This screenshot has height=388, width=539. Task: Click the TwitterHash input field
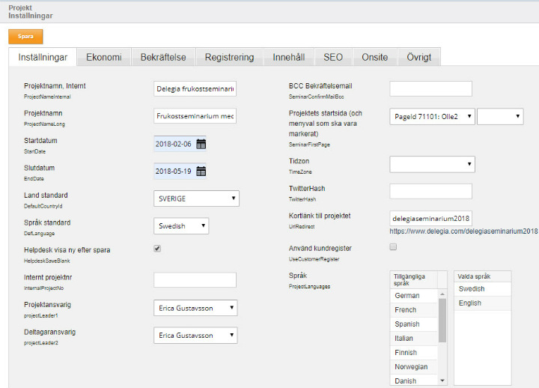[430, 191]
